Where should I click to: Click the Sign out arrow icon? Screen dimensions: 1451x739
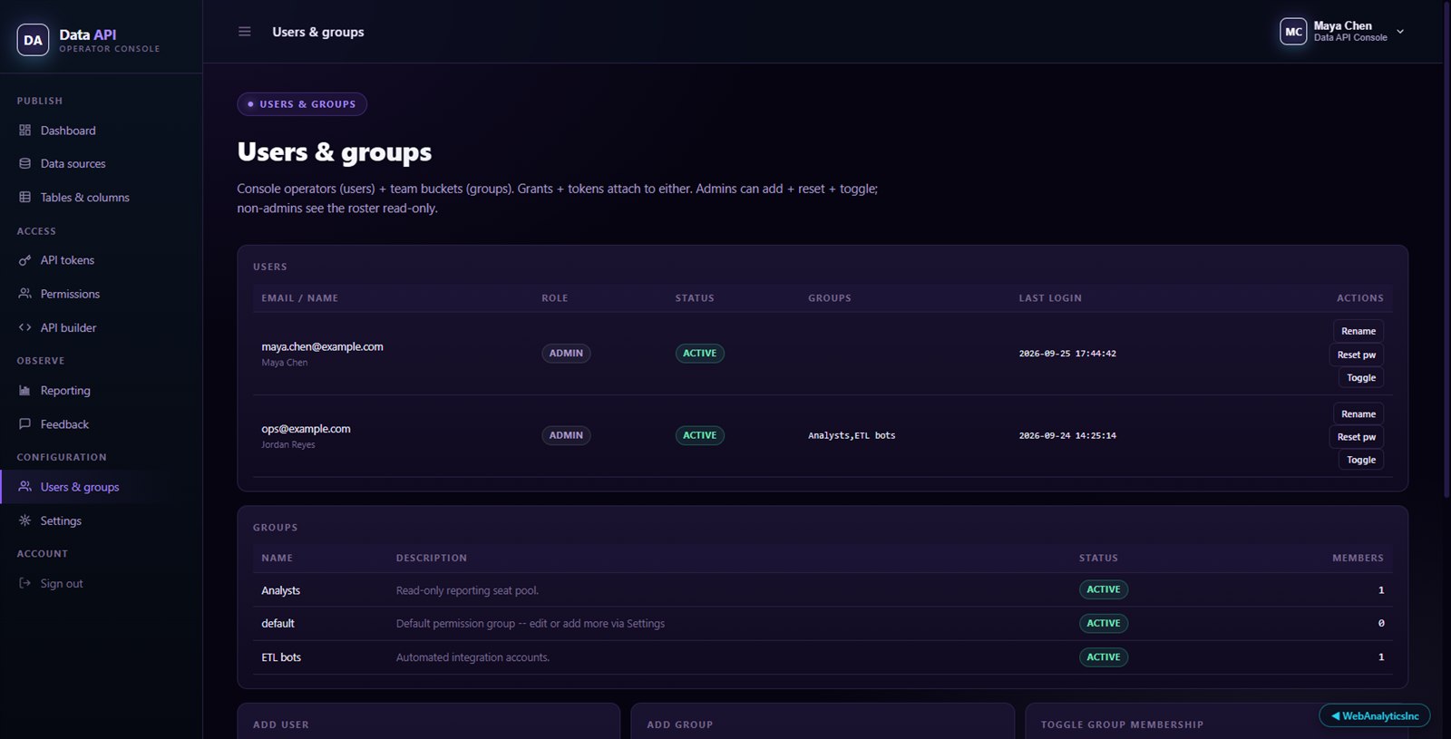(x=24, y=584)
